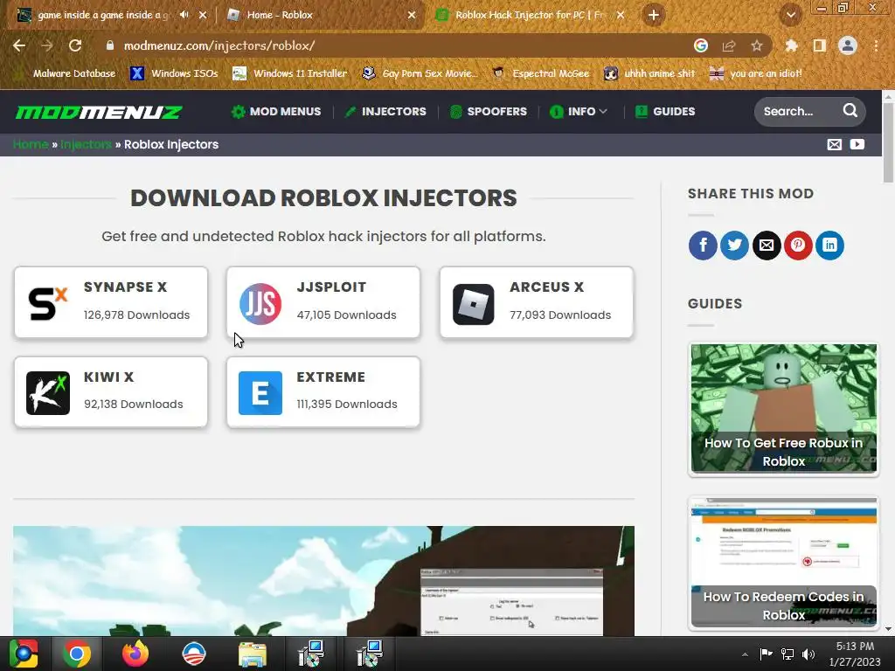Toggle the browser side panel icon
Image resolution: width=895 pixels, height=671 pixels.
point(819,45)
